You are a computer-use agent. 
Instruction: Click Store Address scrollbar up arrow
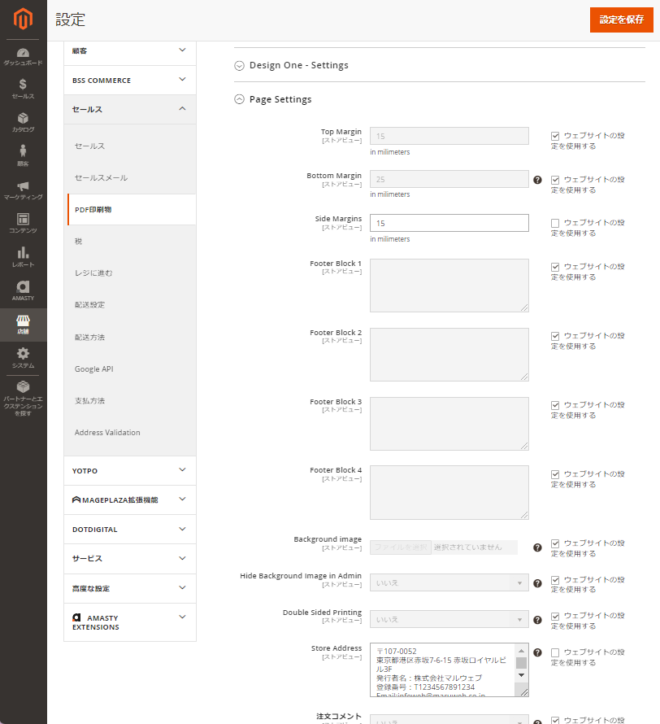(522, 651)
